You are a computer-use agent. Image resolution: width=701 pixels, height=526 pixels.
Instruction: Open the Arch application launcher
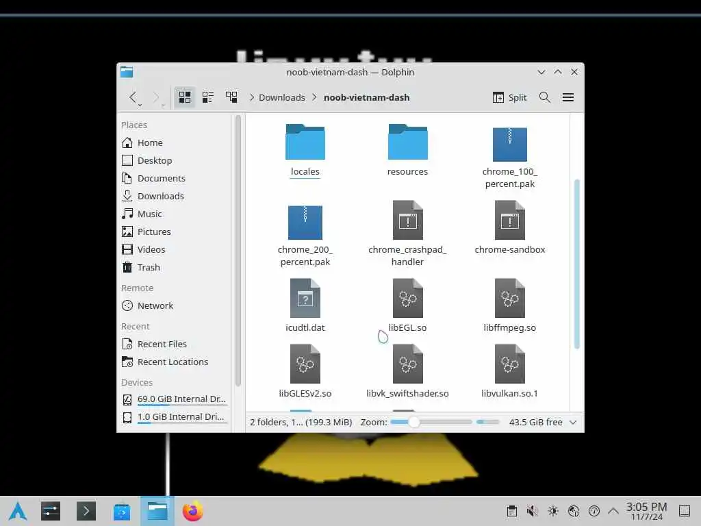coord(18,511)
